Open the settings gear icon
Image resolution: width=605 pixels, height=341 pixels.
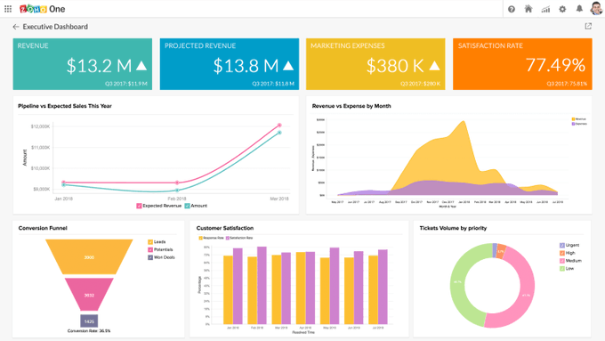pos(562,9)
